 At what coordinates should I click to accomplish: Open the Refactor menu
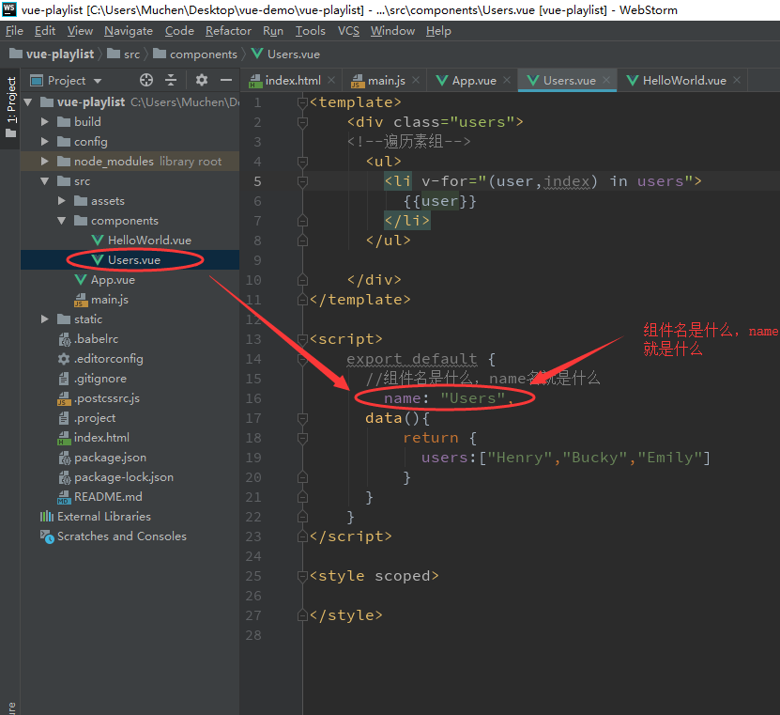click(228, 31)
